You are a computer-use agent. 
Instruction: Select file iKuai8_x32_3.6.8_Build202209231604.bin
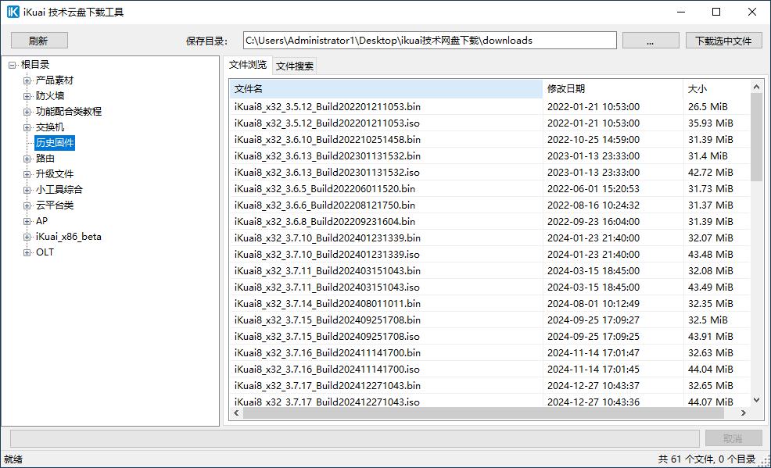point(325,222)
